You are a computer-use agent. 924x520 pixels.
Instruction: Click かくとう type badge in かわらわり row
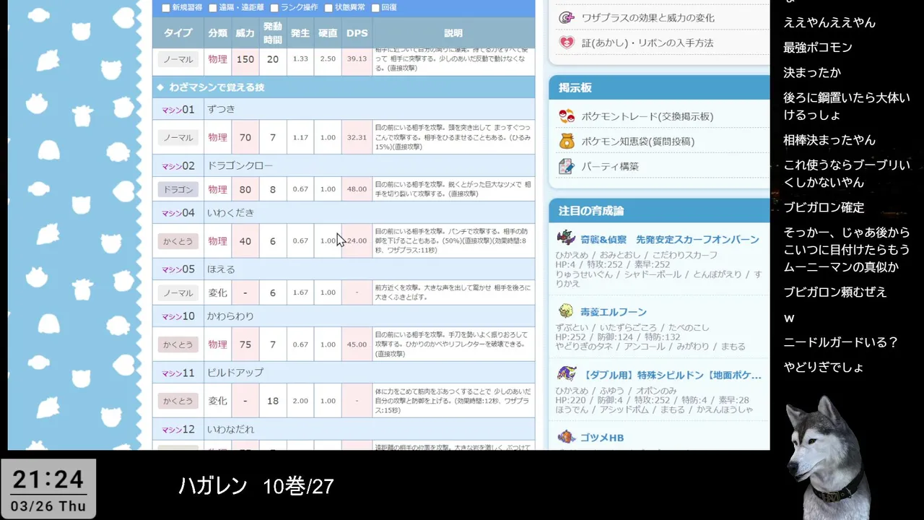[178, 344]
